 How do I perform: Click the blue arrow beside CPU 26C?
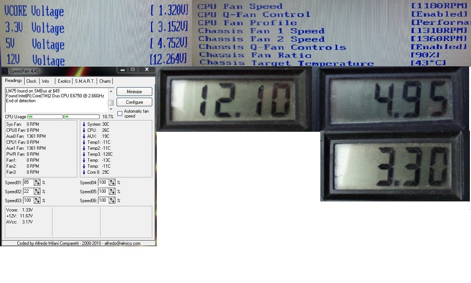84,130
